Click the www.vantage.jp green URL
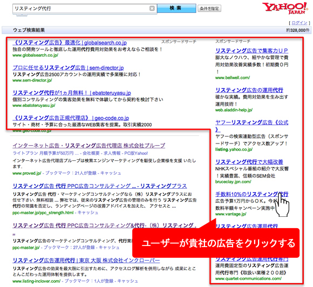Screen dimensions: 313x287 (231, 214)
